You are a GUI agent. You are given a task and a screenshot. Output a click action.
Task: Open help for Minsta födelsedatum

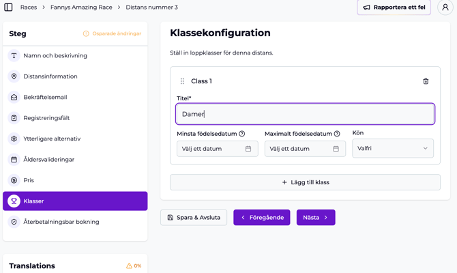click(x=242, y=134)
